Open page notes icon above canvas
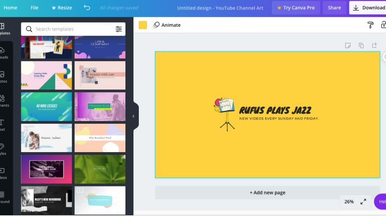Image resolution: width=386 pixels, height=217 pixels. pyautogui.click(x=348, y=45)
